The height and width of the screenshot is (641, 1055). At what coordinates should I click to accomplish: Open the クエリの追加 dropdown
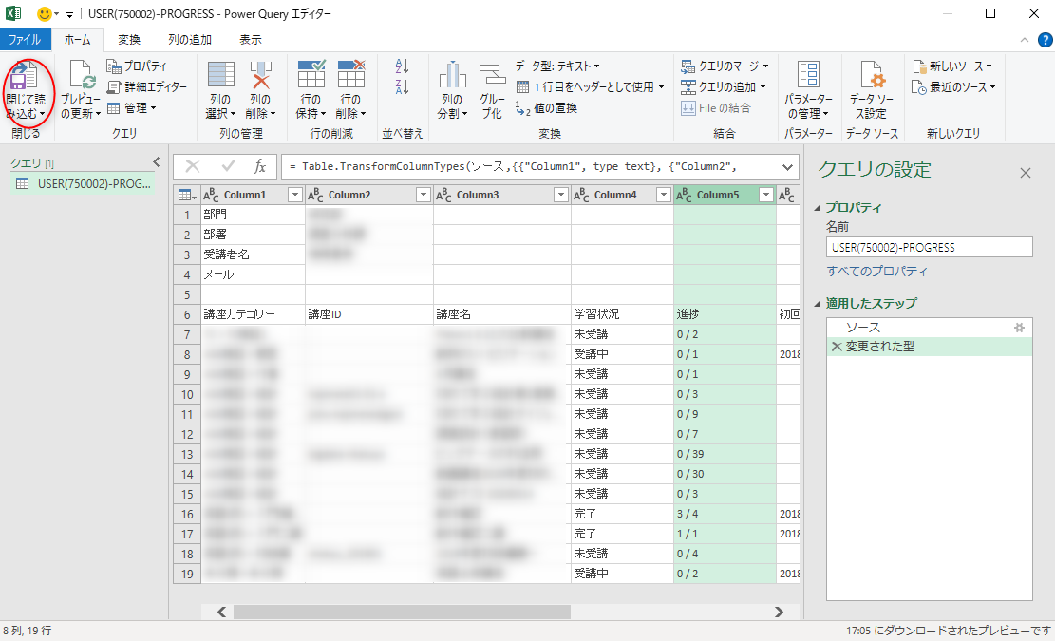pos(724,86)
